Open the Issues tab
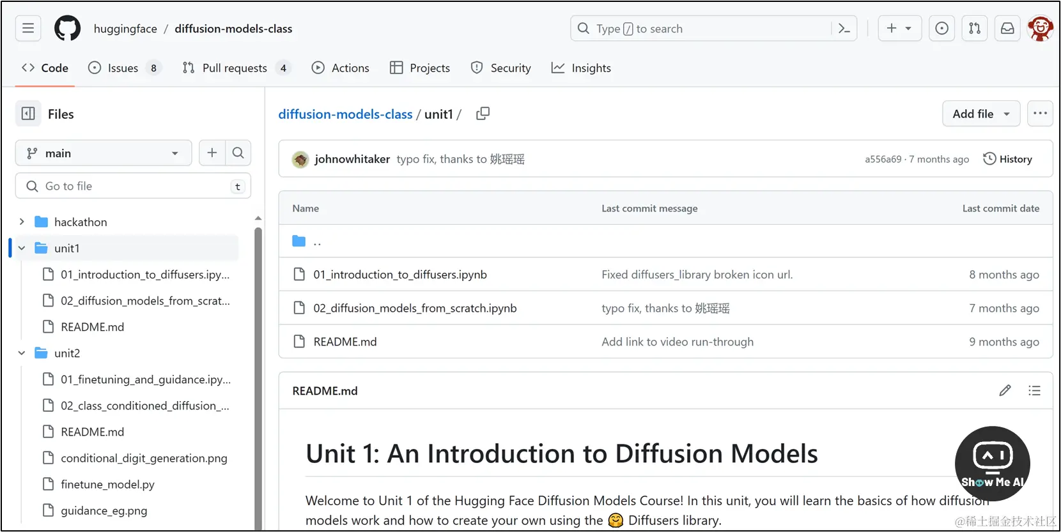The width and height of the screenshot is (1061, 532). click(x=125, y=68)
